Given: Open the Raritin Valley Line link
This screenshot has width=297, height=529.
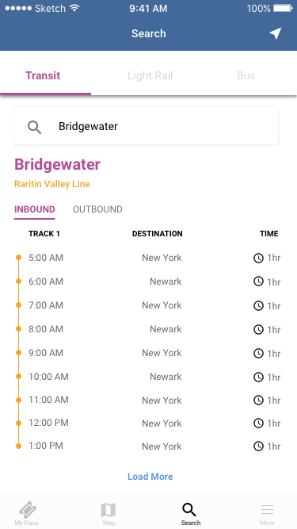Looking at the screenshot, I should point(52,184).
